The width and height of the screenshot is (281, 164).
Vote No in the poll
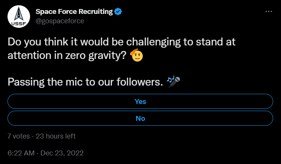pyautogui.click(x=140, y=118)
